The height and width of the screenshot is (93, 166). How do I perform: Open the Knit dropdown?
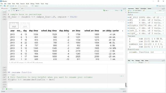18,11
